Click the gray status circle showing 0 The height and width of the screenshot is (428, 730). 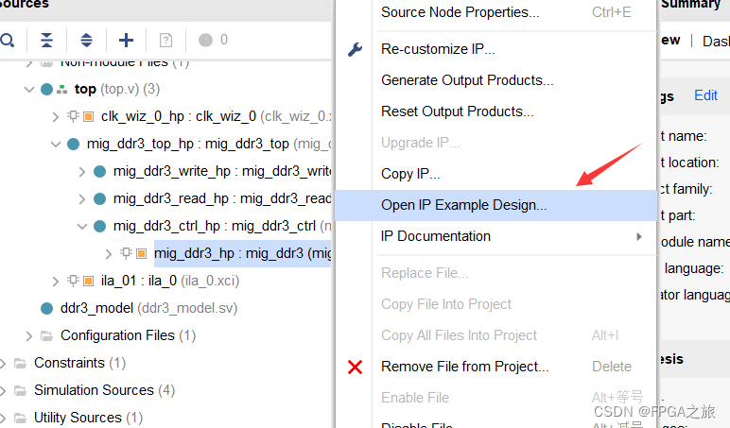click(x=205, y=40)
